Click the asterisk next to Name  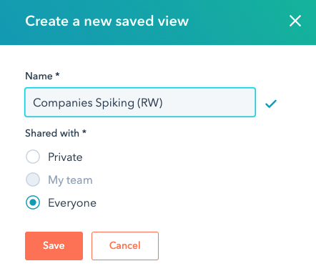[x=57, y=74]
